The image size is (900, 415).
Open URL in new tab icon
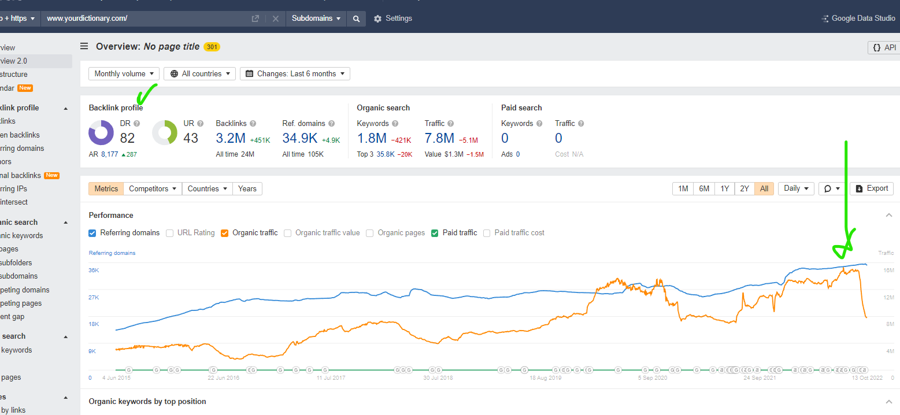[255, 18]
